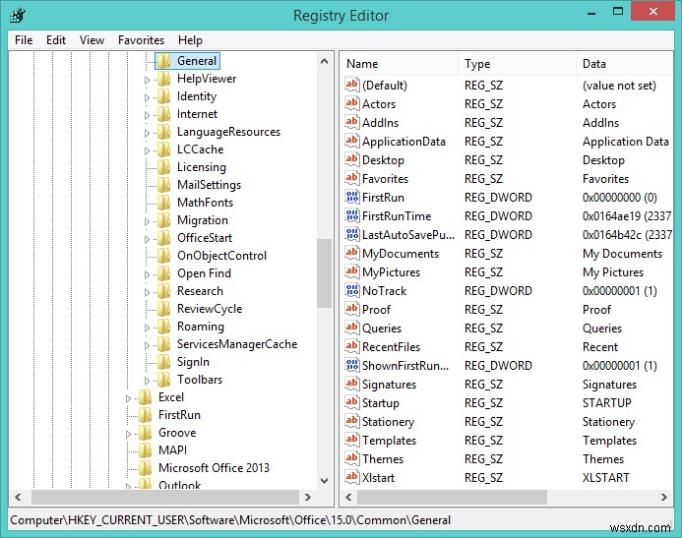The width and height of the screenshot is (682, 538).
Task: Select the Outlook key in tree
Action: pyautogui.click(x=180, y=484)
